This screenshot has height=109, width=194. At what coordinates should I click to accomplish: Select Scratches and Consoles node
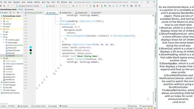[x=11, y=93]
